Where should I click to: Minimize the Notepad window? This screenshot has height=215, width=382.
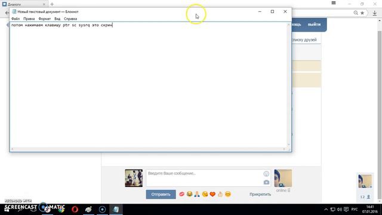coord(260,11)
